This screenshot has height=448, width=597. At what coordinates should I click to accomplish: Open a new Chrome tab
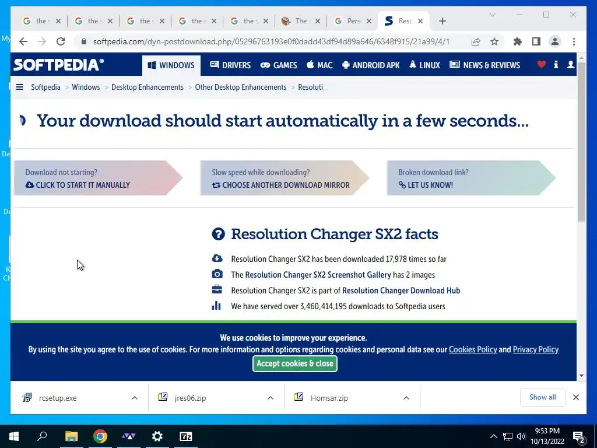[442, 21]
